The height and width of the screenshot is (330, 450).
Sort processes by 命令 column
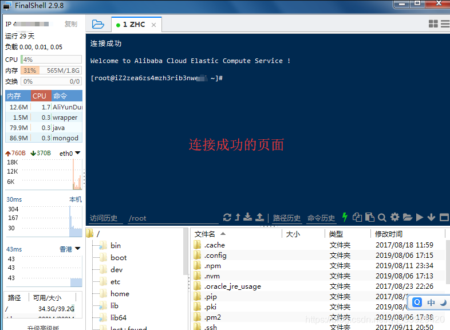(67, 96)
